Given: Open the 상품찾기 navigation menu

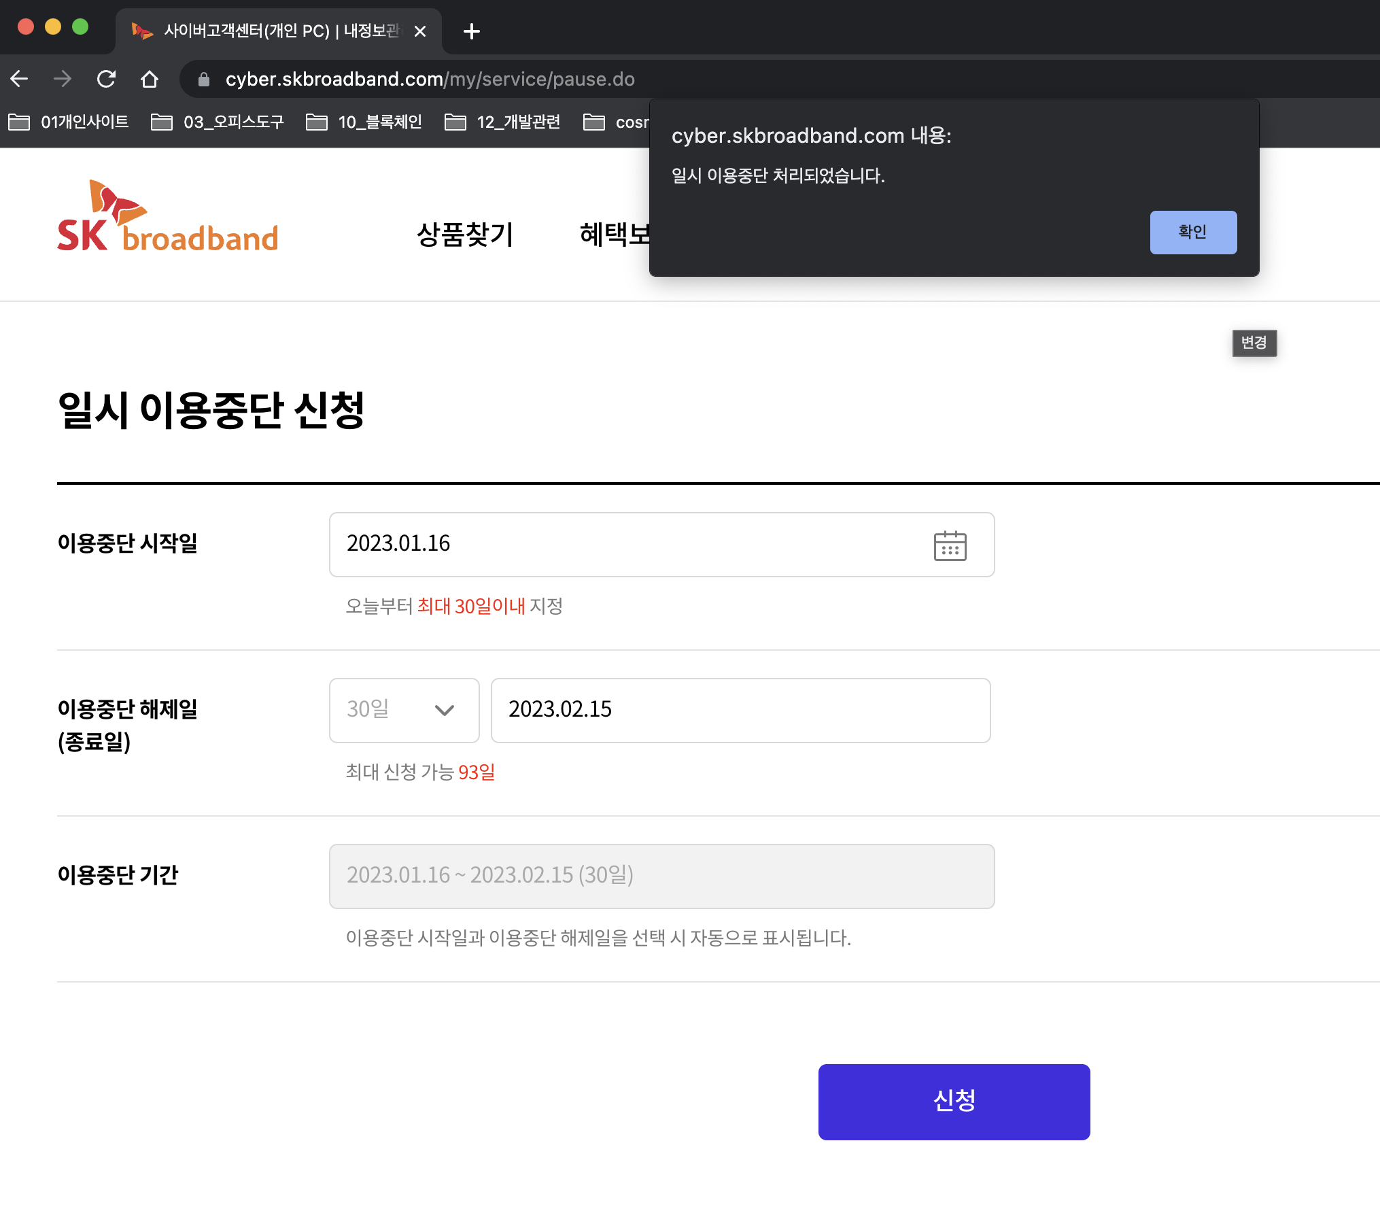Looking at the screenshot, I should [x=465, y=235].
